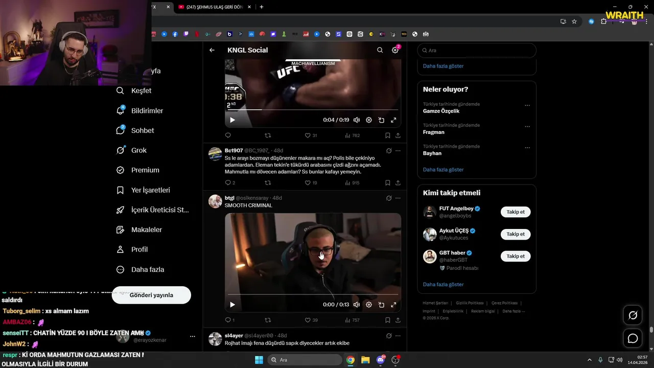This screenshot has width=654, height=368.
Task: Repost Bc1907 post
Action: pyautogui.click(x=268, y=182)
